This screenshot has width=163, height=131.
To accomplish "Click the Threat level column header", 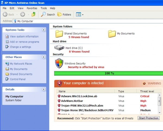I will [x=149, y=91].
